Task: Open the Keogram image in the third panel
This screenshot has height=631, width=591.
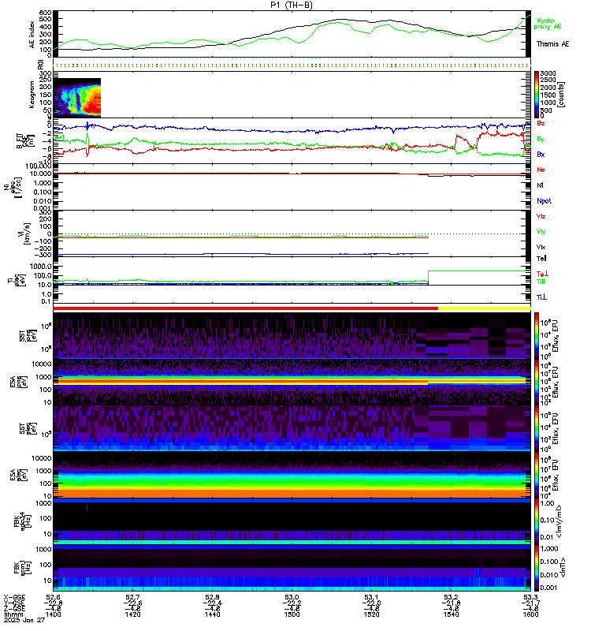Action: (x=77, y=98)
